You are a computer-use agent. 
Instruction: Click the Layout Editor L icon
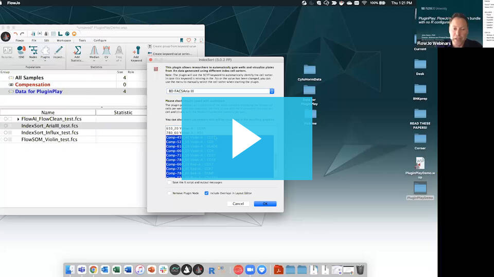click(60, 34)
